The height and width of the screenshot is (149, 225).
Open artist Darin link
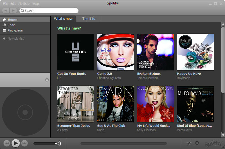tap(101, 130)
